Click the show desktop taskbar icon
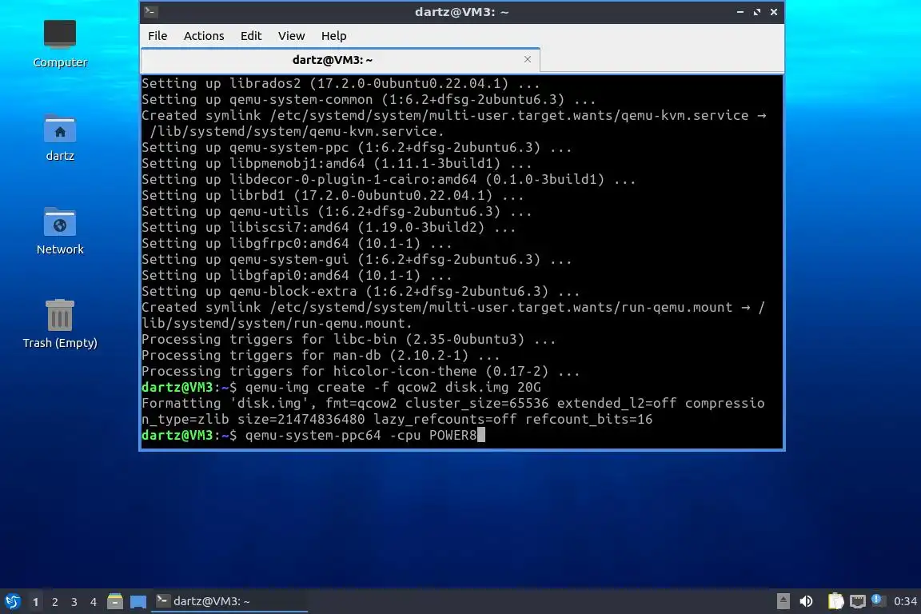 tap(138, 601)
